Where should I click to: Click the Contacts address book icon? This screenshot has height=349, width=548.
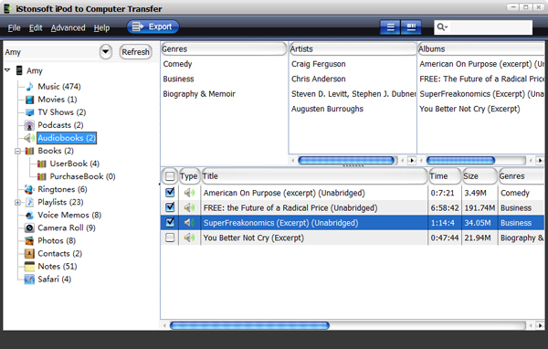click(x=29, y=254)
